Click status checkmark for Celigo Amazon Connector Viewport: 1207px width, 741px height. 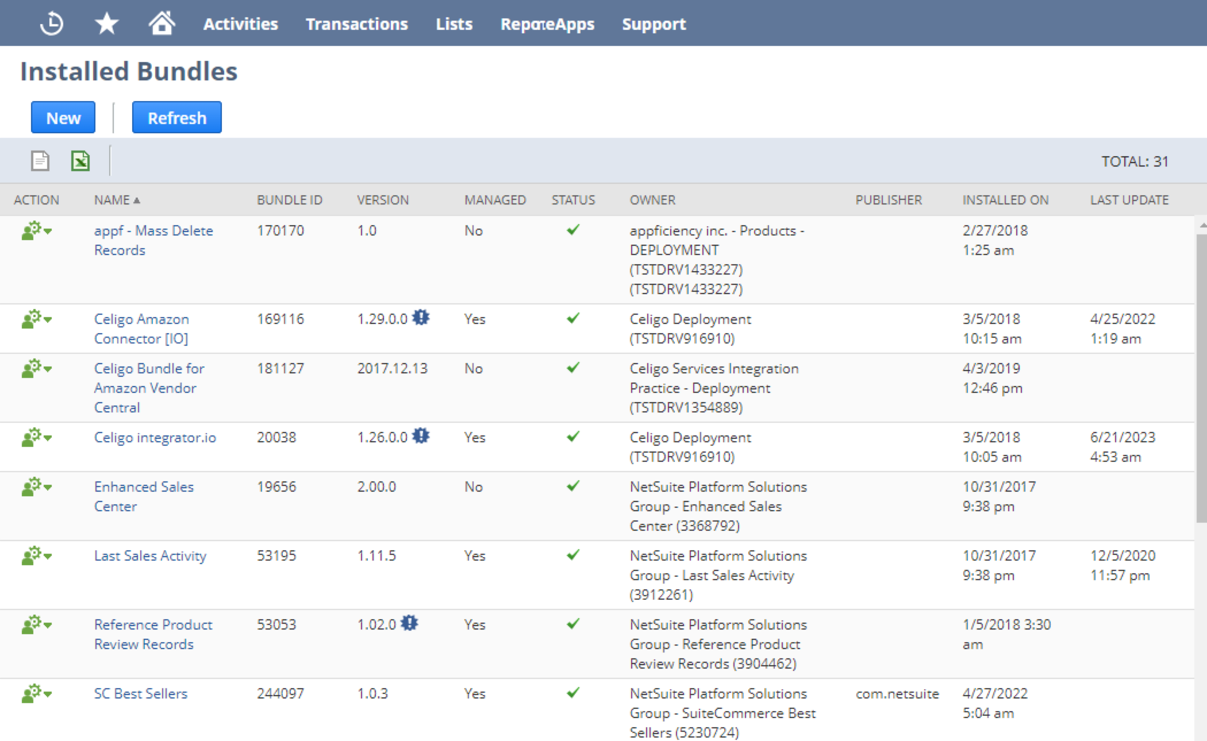click(x=573, y=318)
